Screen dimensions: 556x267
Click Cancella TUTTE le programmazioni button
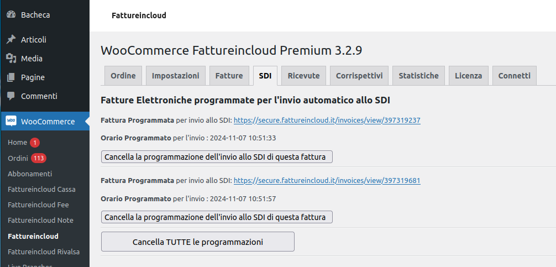pyautogui.click(x=197, y=242)
